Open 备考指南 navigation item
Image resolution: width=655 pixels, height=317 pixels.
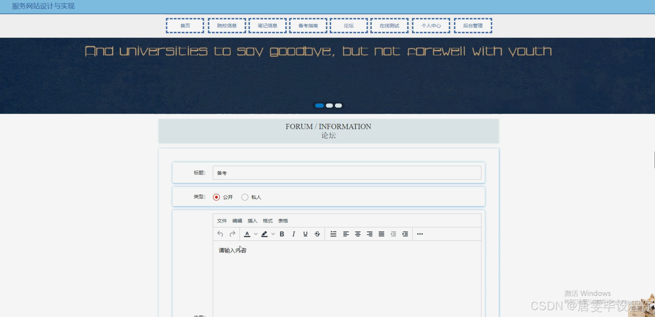click(x=308, y=26)
